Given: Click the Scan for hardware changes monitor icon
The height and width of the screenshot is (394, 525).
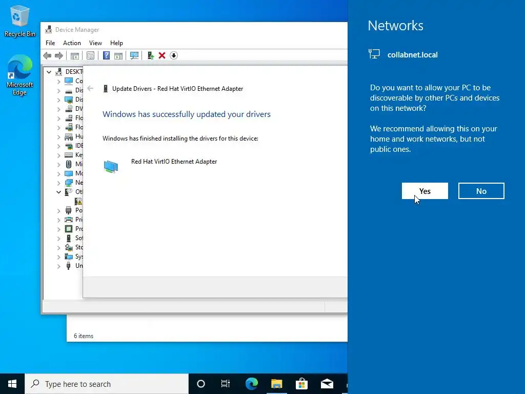Looking at the screenshot, I should (x=134, y=55).
